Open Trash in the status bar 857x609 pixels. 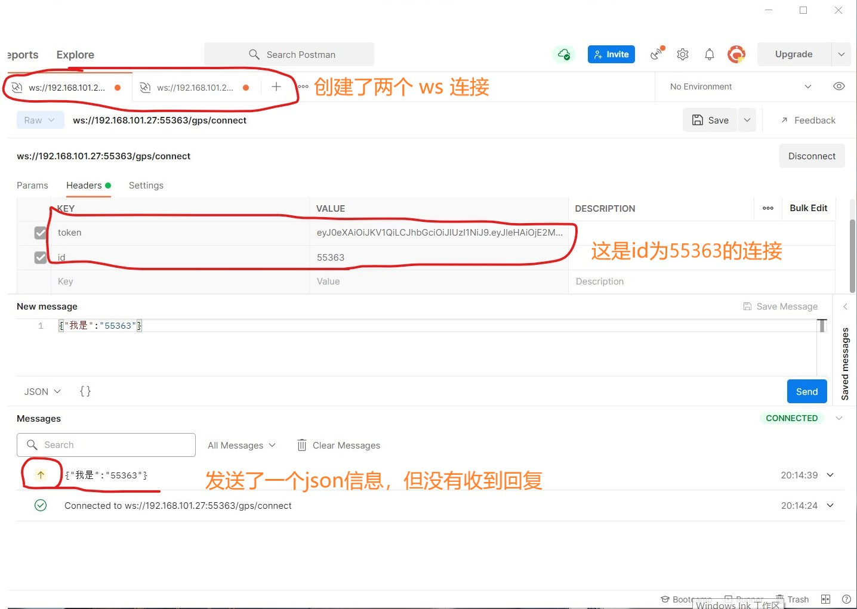pyautogui.click(x=793, y=599)
